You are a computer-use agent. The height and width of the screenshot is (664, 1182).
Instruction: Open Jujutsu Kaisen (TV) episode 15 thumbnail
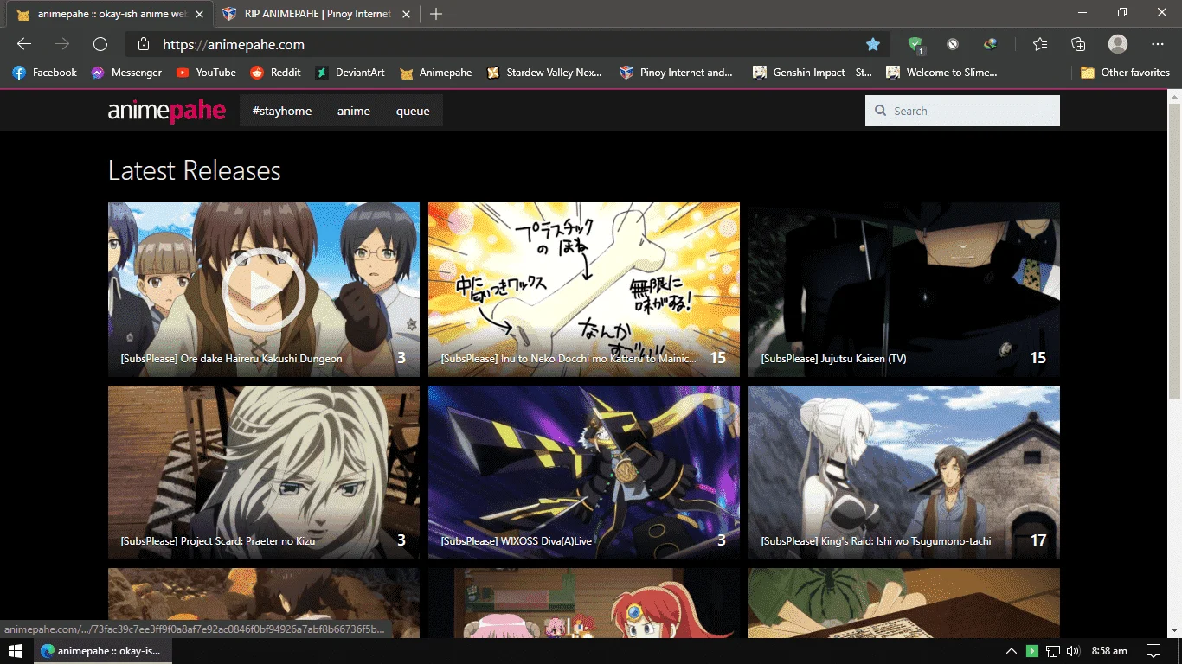click(904, 290)
